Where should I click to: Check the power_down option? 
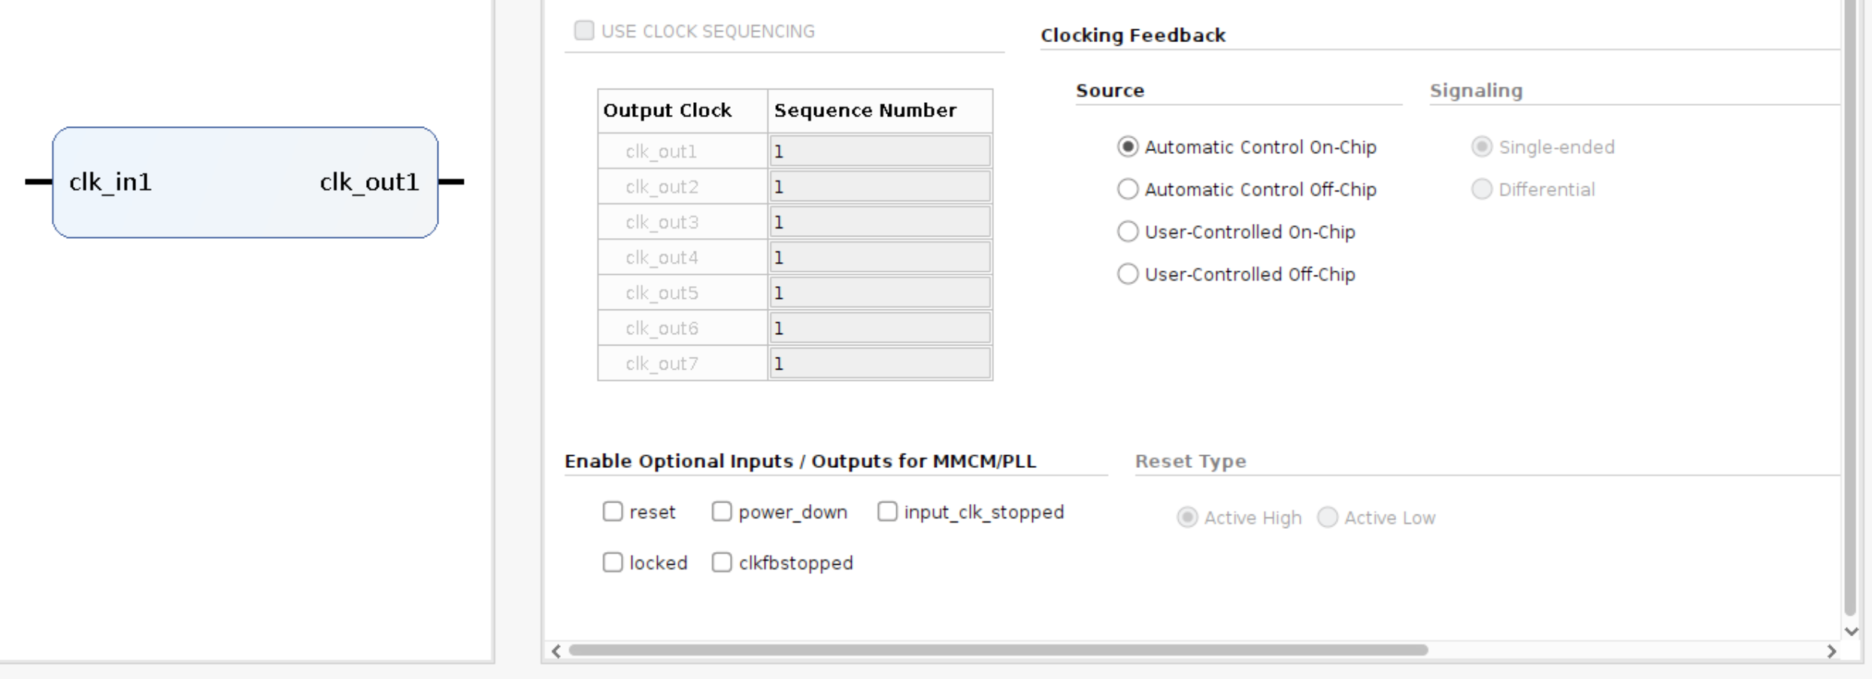click(x=721, y=512)
